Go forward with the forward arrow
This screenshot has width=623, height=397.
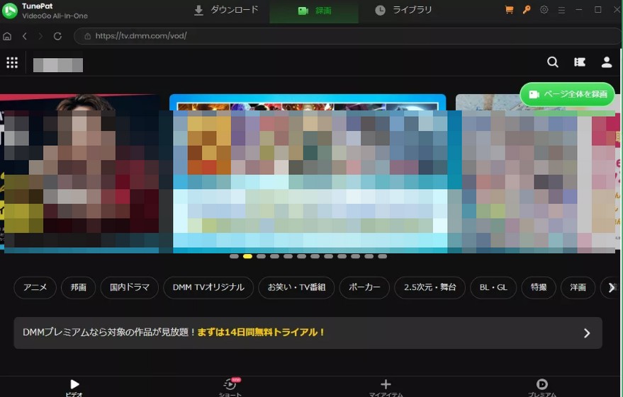click(x=40, y=36)
